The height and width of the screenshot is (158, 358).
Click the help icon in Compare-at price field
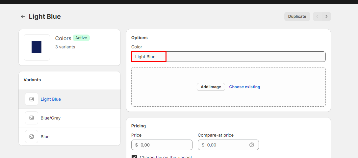coord(252,145)
